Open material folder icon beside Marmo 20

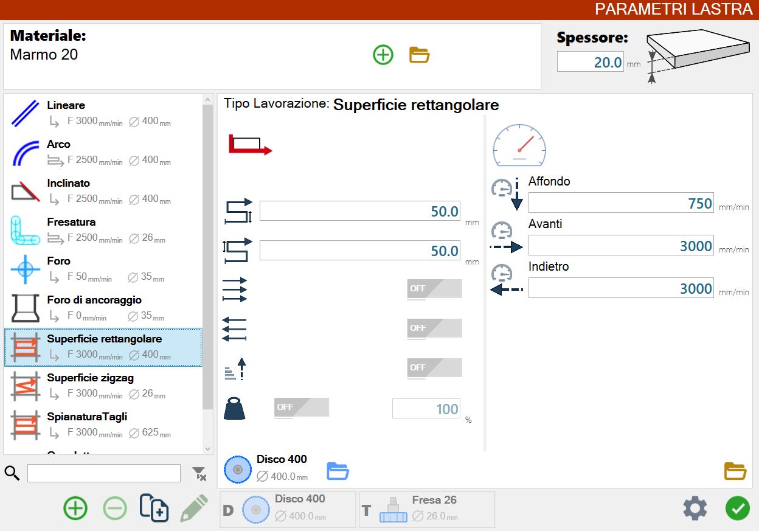point(420,55)
